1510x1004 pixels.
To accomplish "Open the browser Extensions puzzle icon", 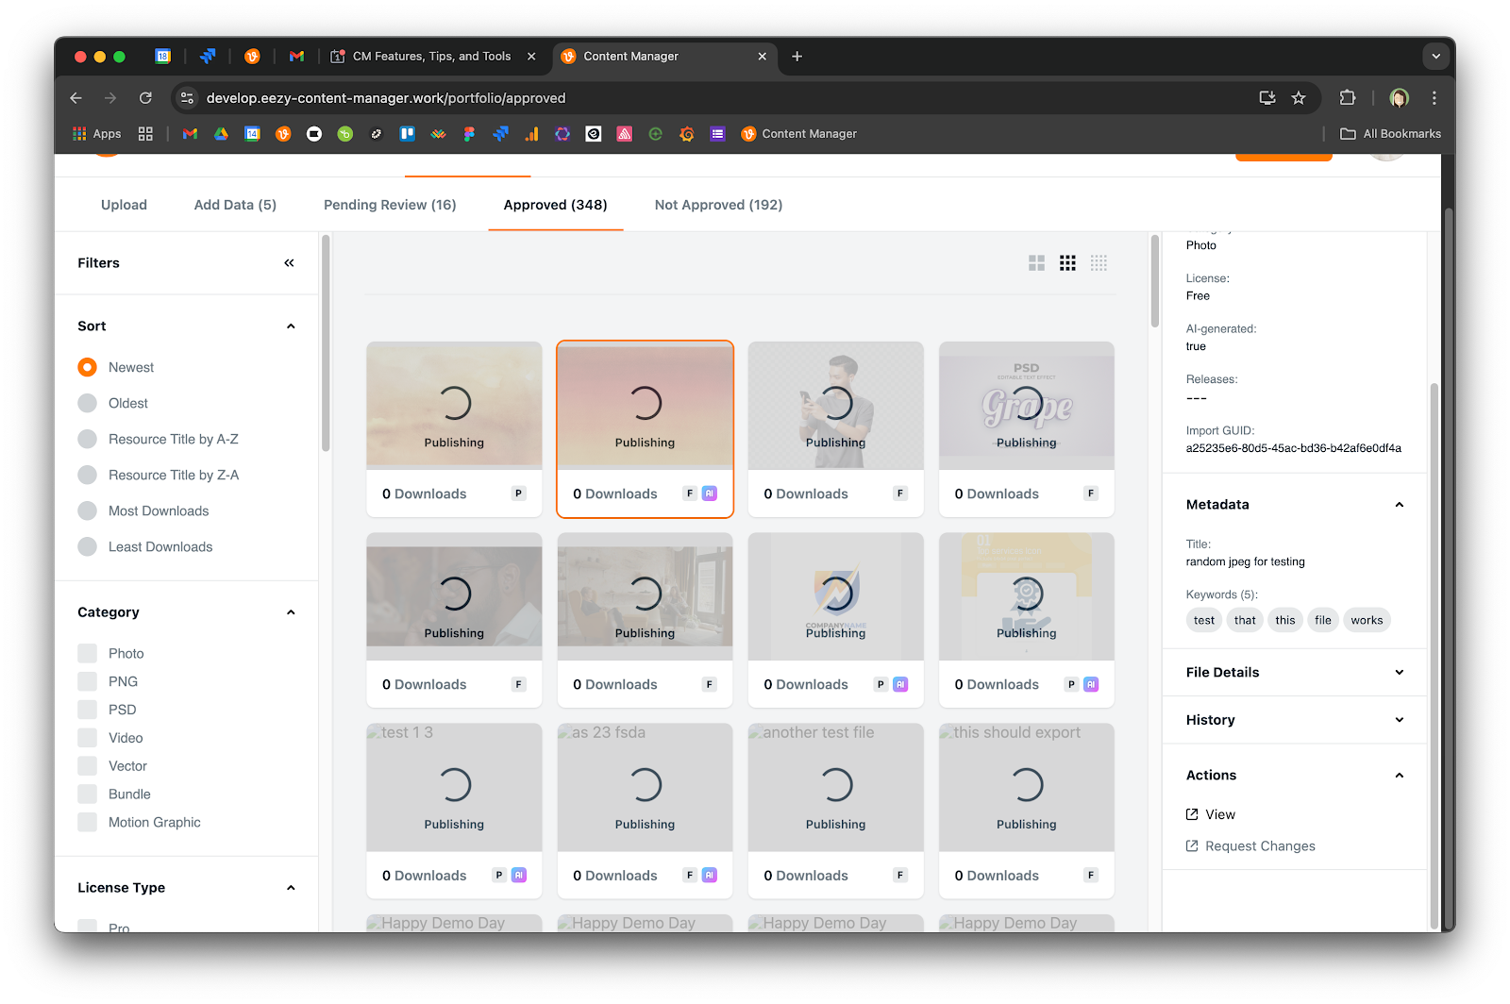I will tap(1348, 98).
